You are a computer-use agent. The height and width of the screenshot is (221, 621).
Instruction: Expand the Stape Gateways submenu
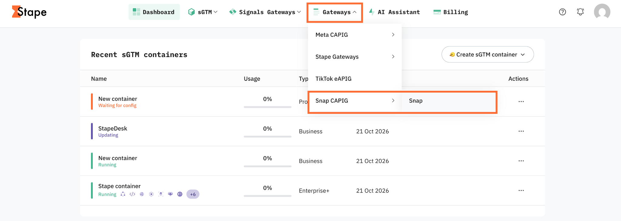pos(355,57)
